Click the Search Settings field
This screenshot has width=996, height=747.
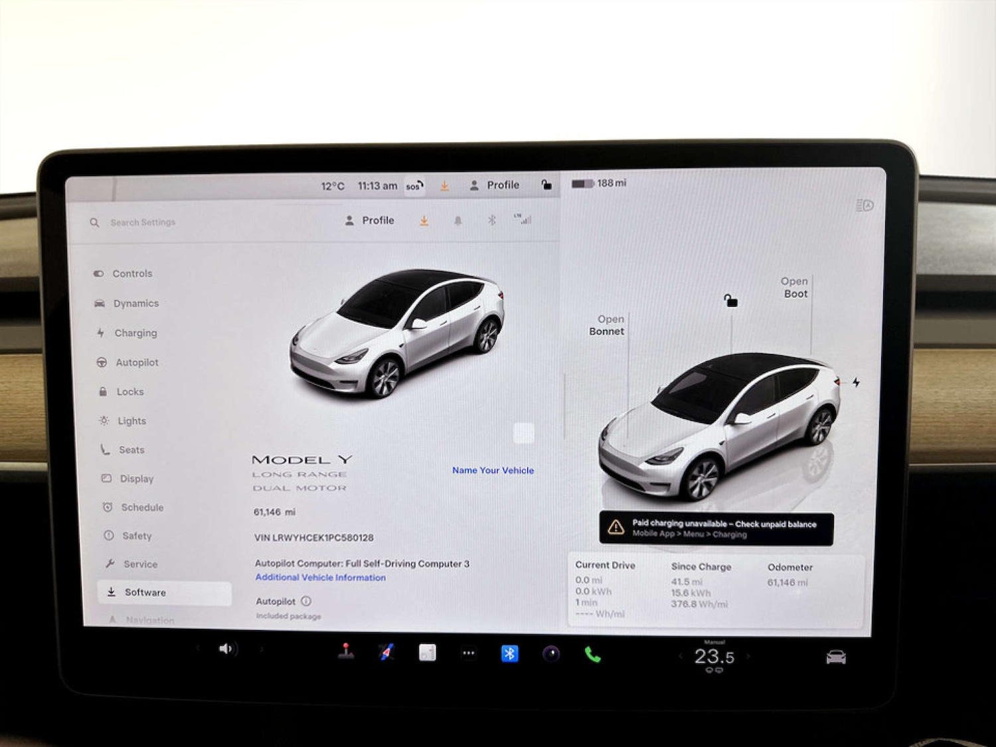pos(143,222)
